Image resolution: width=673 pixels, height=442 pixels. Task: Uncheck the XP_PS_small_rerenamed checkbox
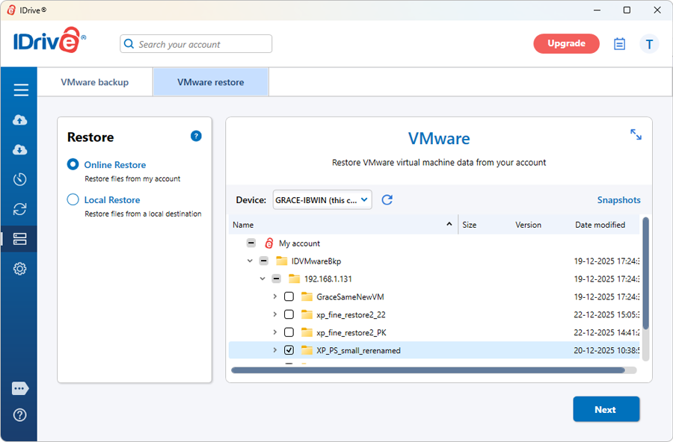289,350
